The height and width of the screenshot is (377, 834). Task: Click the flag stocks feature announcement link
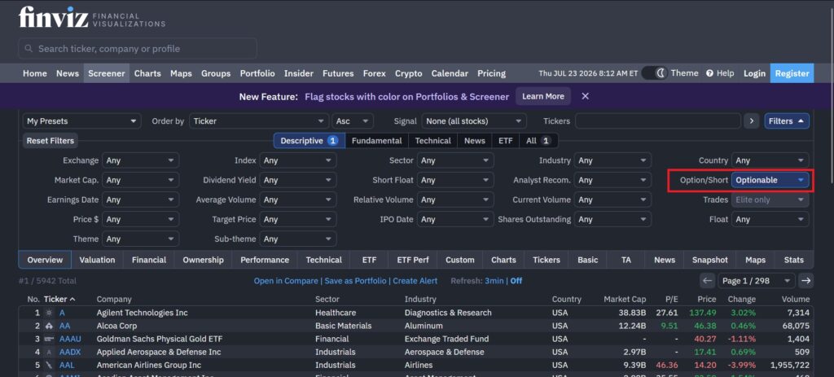tap(407, 97)
